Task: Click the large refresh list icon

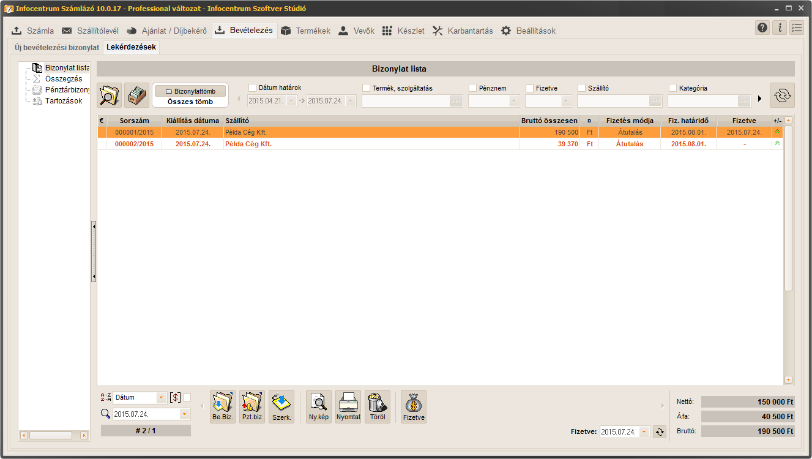Action: pyautogui.click(x=782, y=95)
